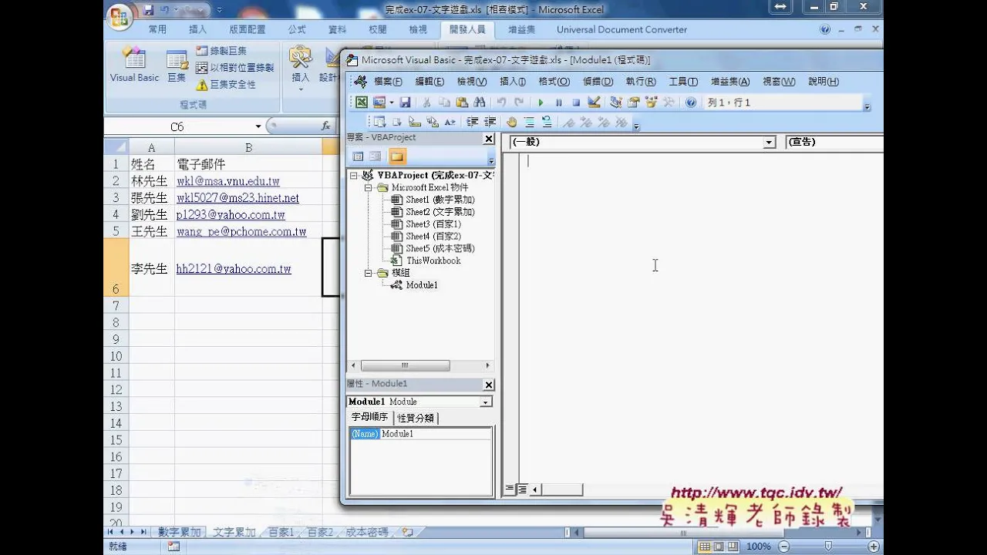Select Sheet1 (數字累加) in project tree
The width and height of the screenshot is (987, 555).
(x=440, y=200)
